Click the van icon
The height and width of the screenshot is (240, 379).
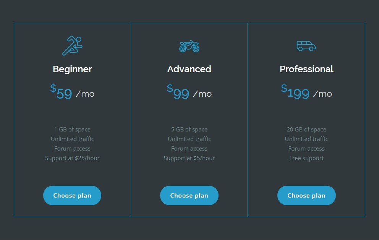click(x=306, y=46)
